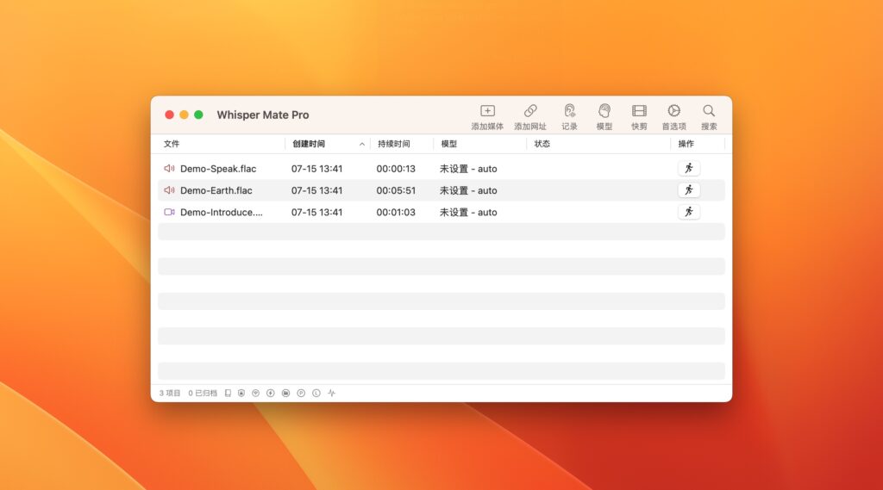This screenshot has height=490, width=883.
Task: Click the 未设置 - auto model cell for Demo-Earth.flac
Action: [468, 190]
